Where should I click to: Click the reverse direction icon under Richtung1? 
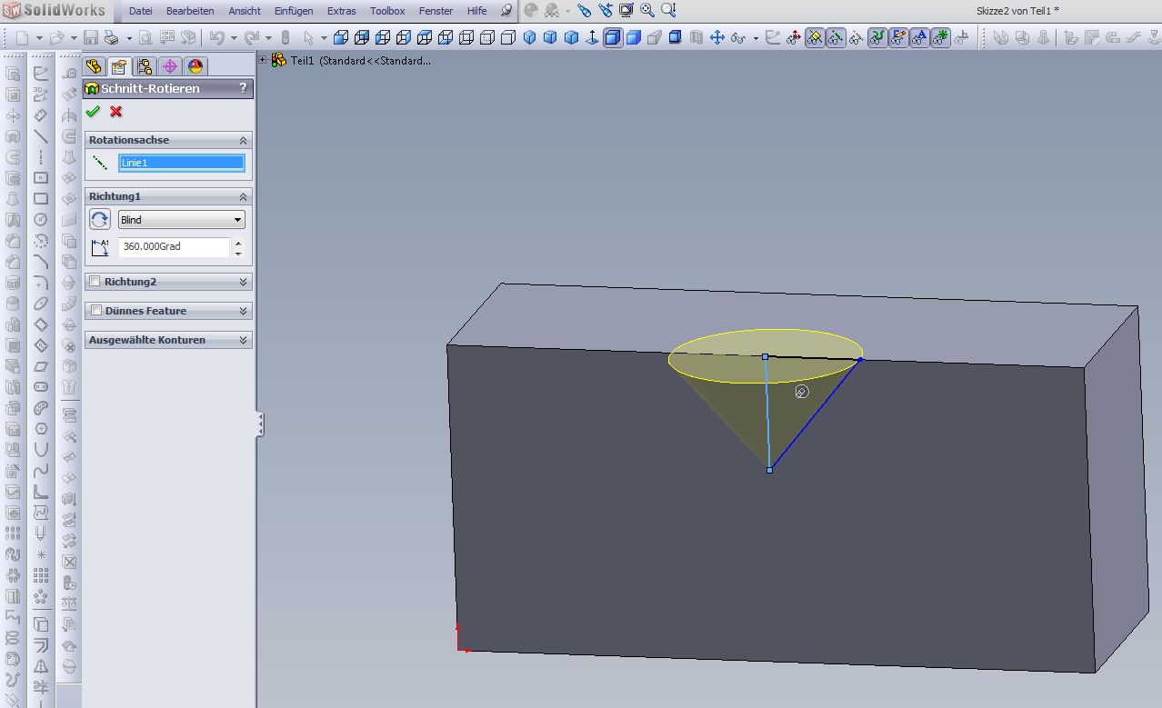click(100, 220)
